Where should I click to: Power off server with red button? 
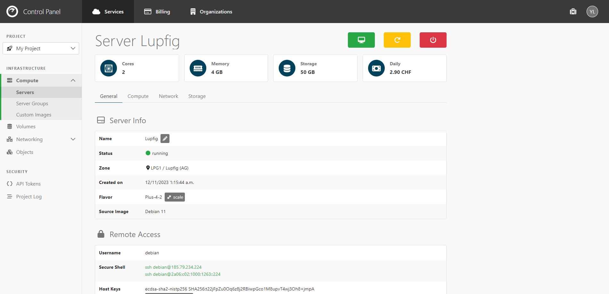point(433,40)
